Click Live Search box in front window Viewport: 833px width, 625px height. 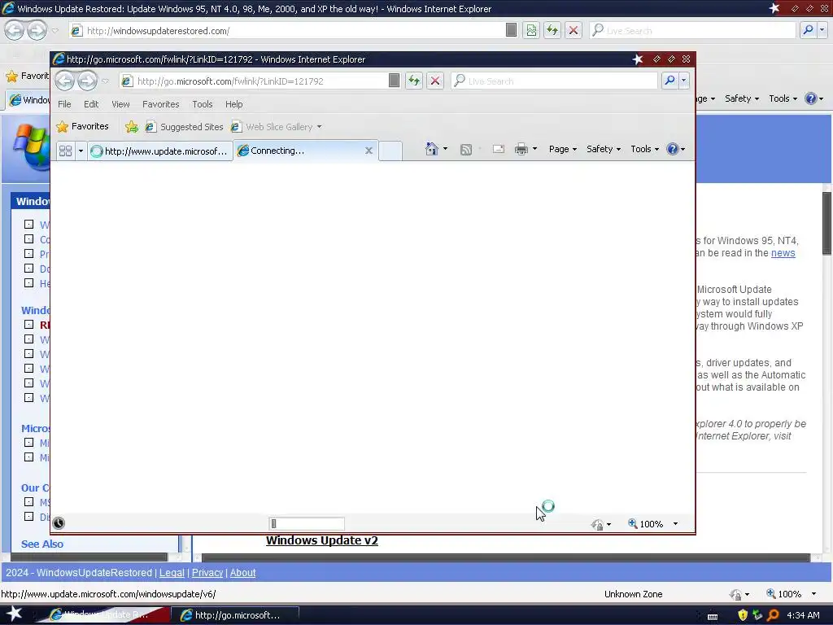(555, 81)
